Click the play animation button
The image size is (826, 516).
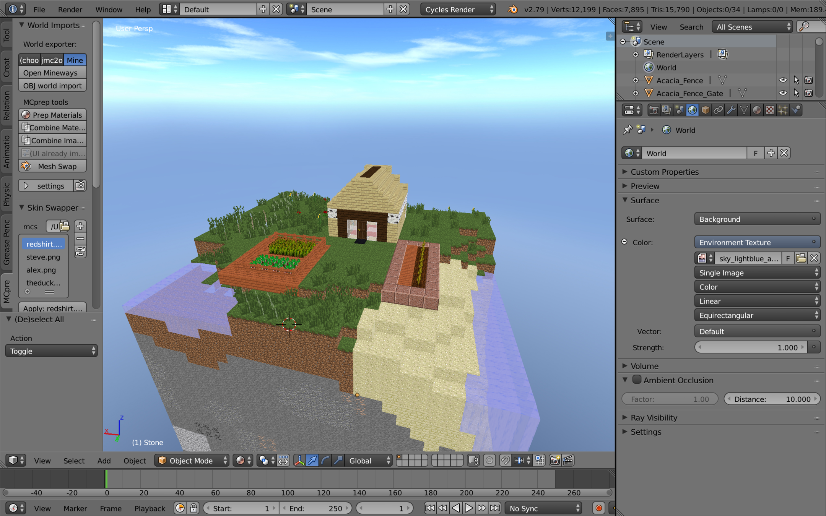468,508
